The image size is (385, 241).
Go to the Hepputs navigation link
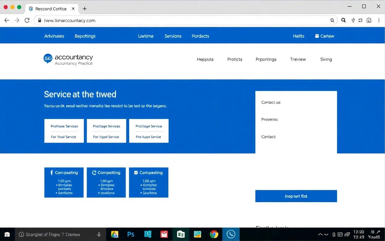(205, 59)
